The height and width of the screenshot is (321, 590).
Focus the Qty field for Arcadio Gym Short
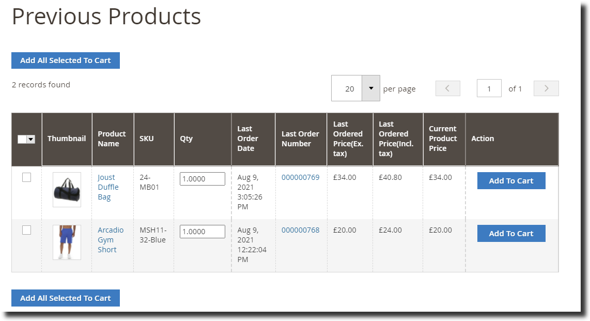coord(202,232)
